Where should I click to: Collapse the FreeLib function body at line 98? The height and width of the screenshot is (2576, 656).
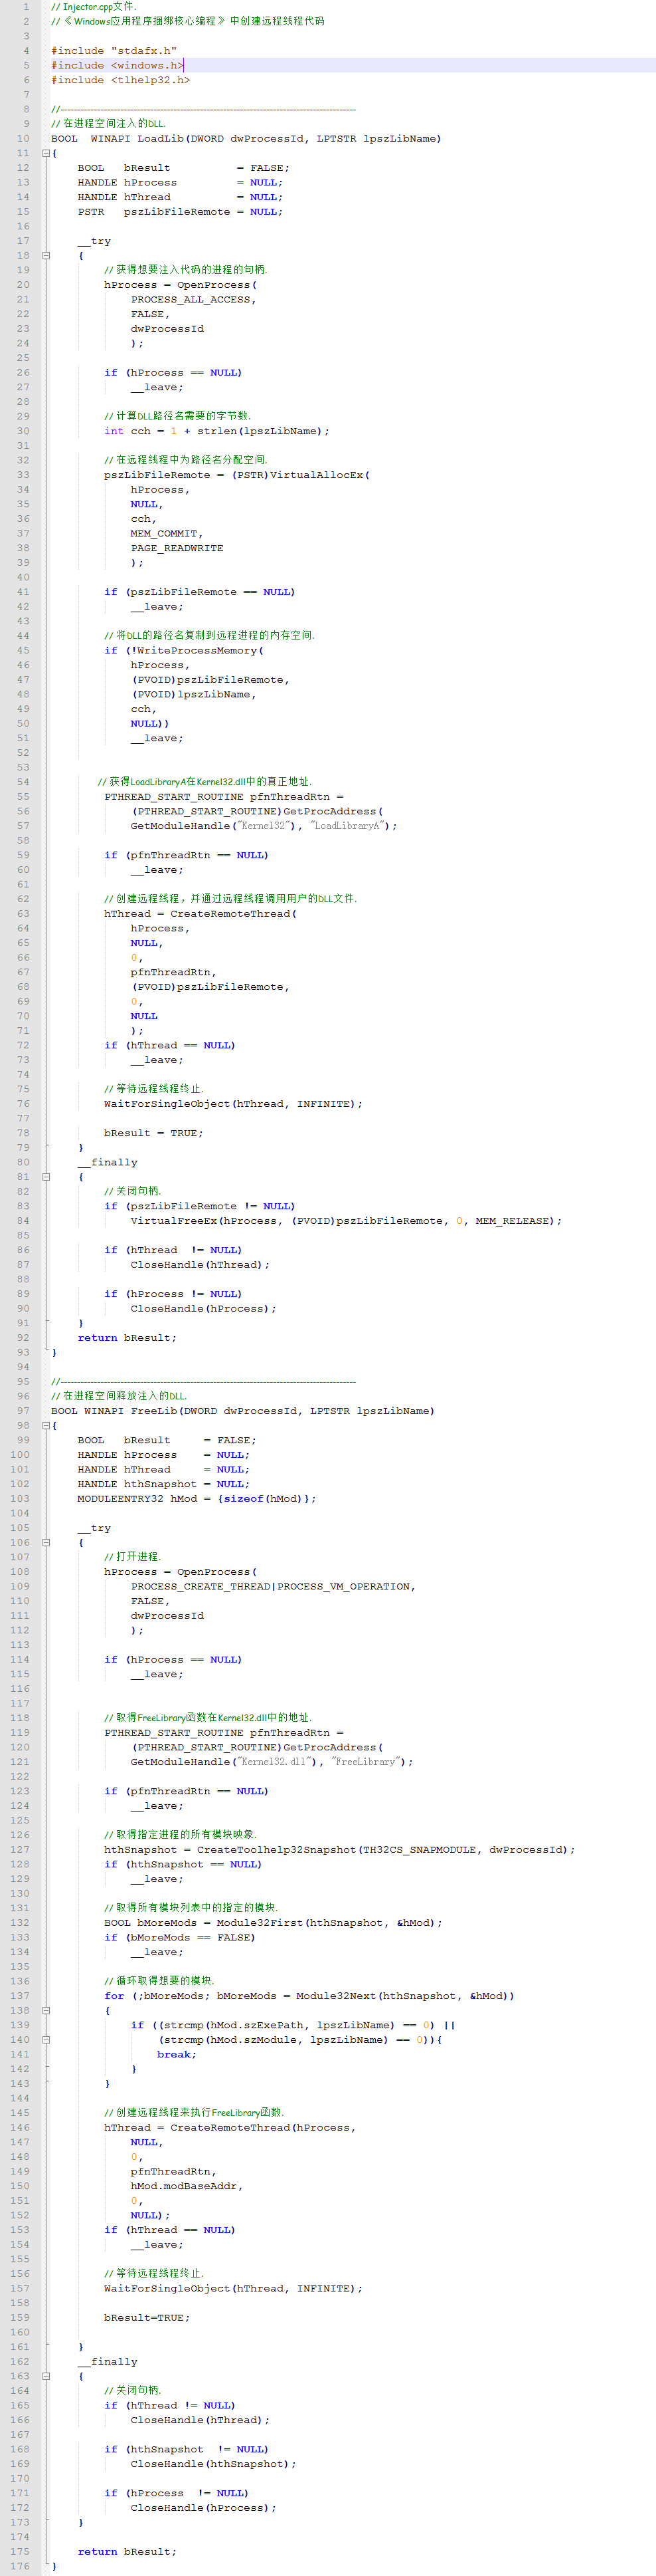[x=46, y=1426]
